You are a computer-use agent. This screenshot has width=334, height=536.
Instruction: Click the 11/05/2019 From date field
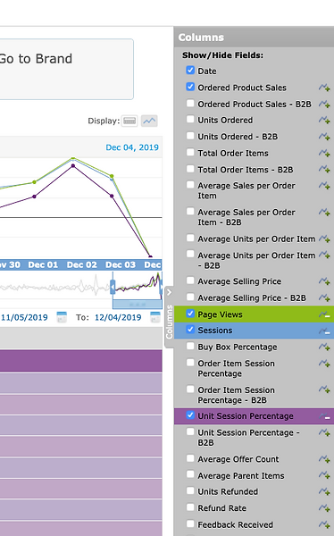(24, 317)
